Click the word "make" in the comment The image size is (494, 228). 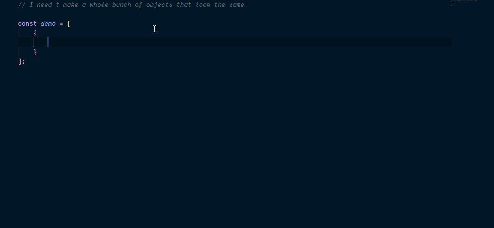coord(71,5)
